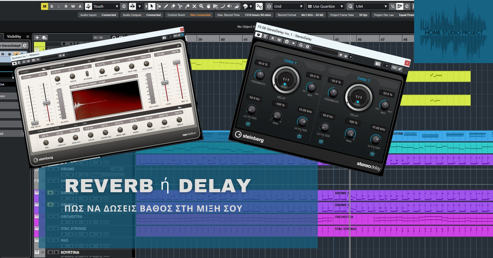Click the StereoDelay snapshot camera icon
The image size is (493, 258).
pos(377,64)
